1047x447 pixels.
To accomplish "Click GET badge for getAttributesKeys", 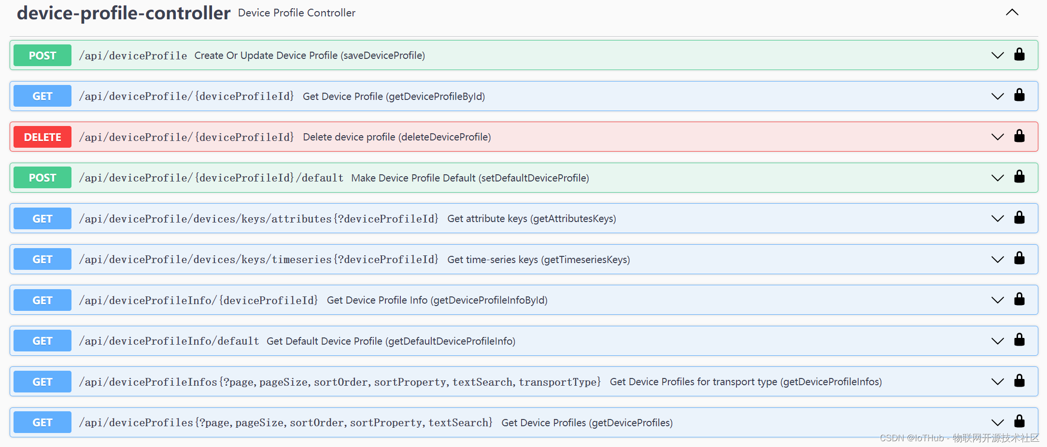I will point(42,219).
